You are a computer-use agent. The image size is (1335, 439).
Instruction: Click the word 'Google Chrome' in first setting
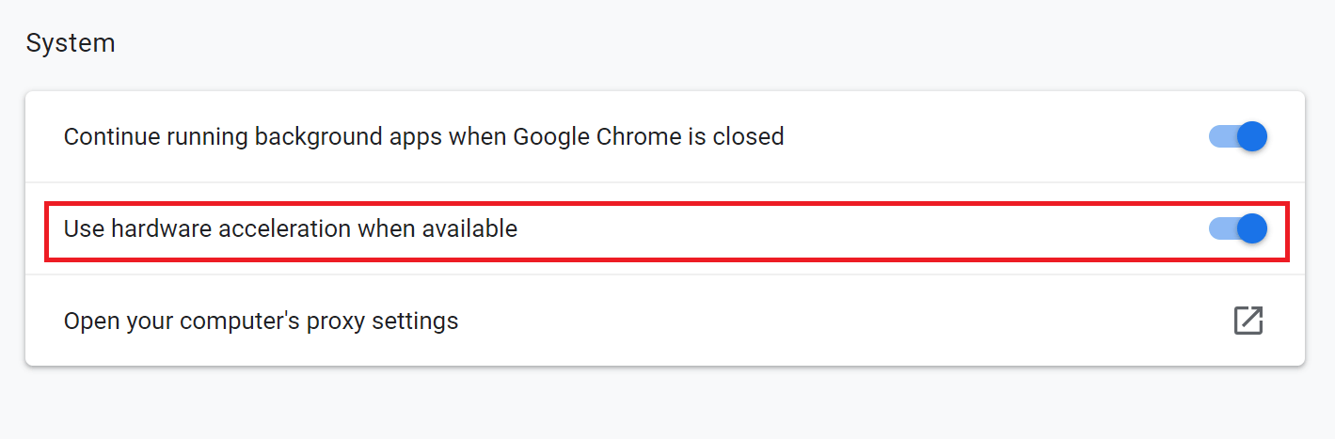click(x=598, y=136)
